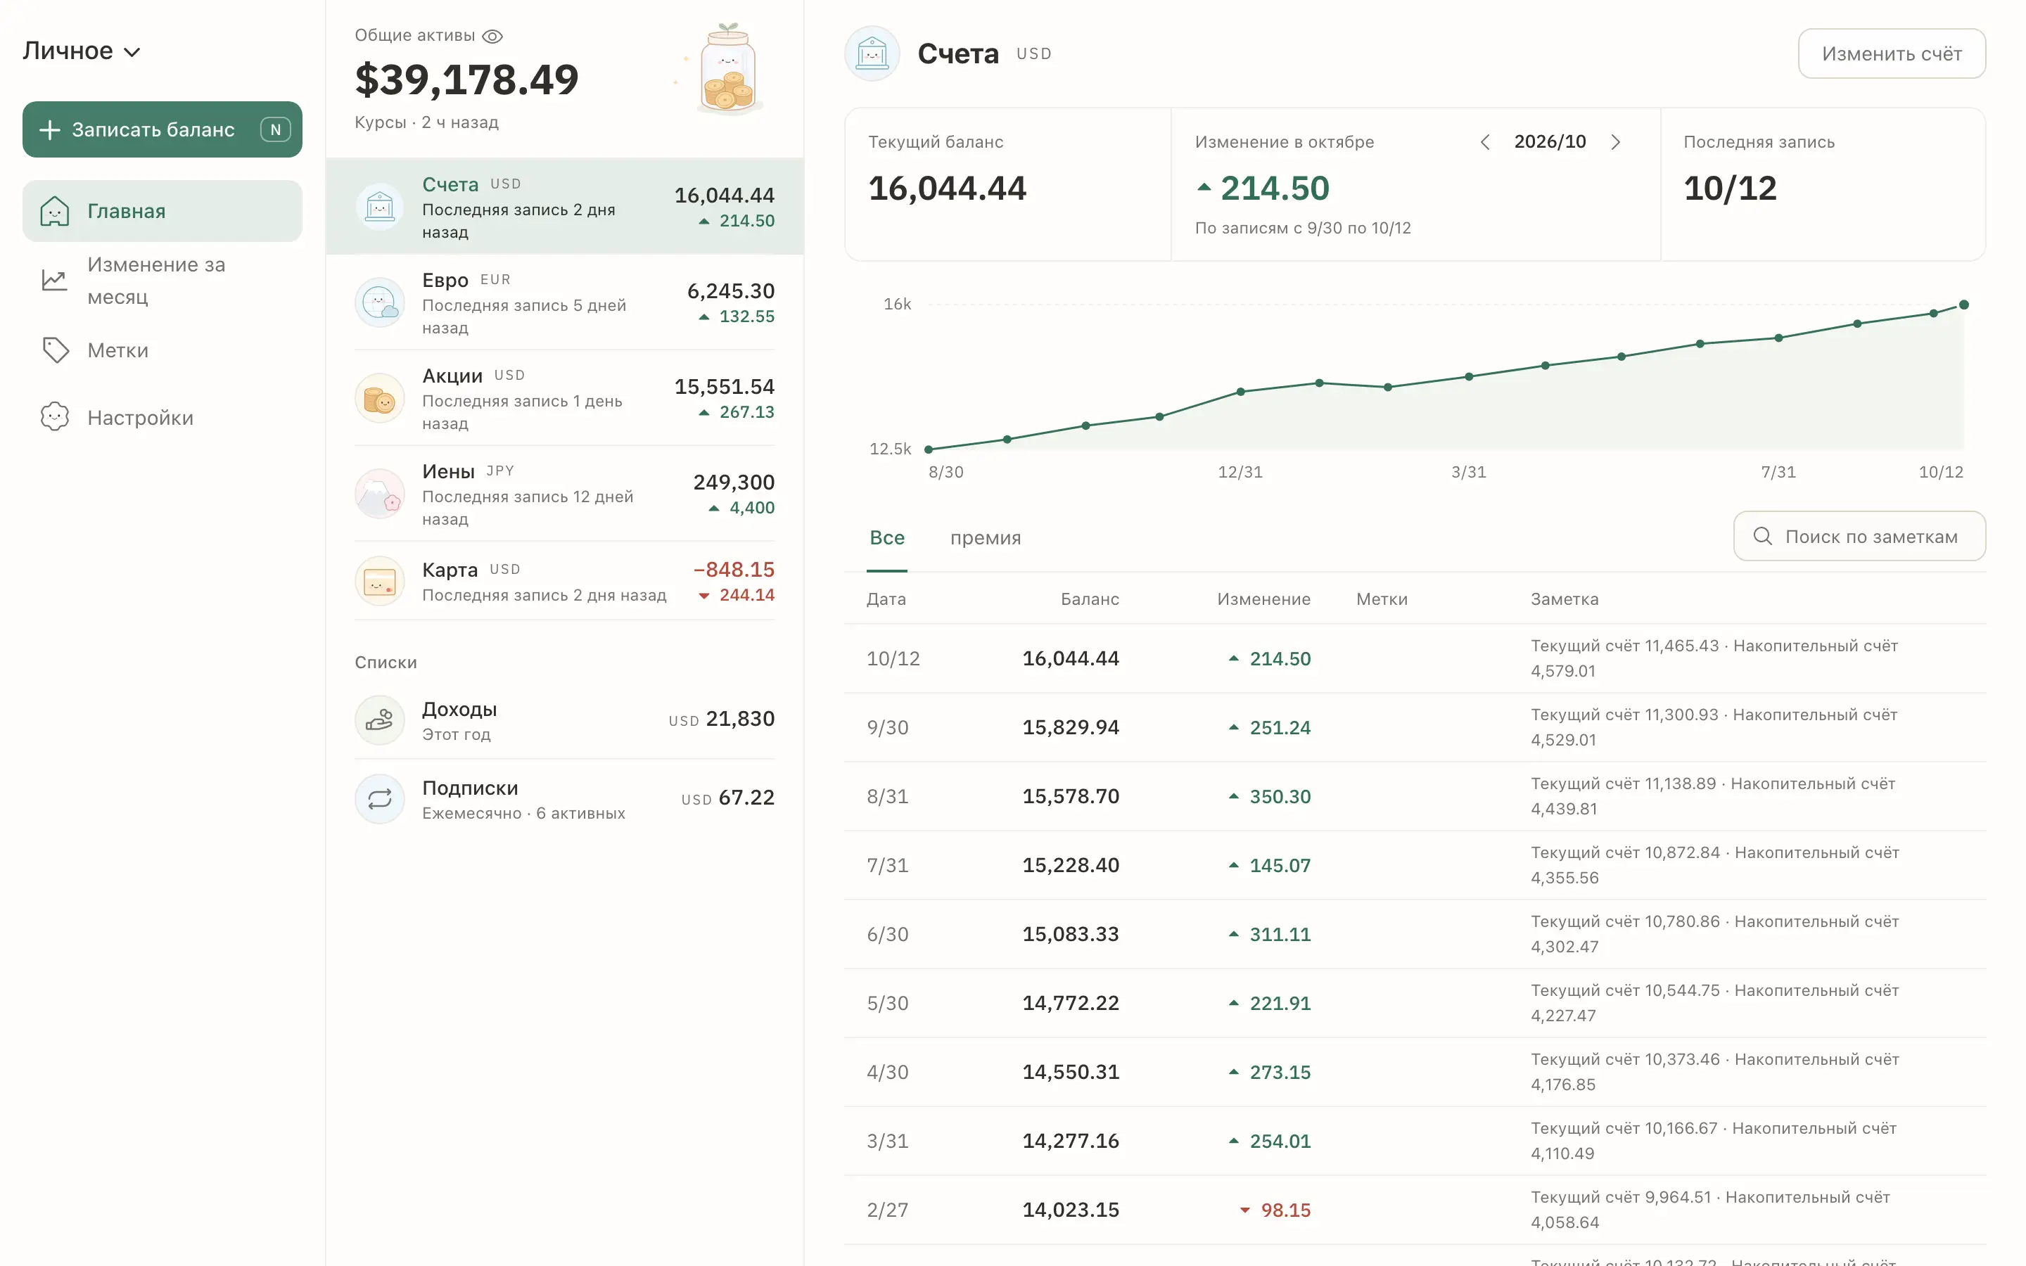Click the tag icon beside Метки
Viewport: 2026px width, 1266px height.
pyautogui.click(x=56, y=350)
